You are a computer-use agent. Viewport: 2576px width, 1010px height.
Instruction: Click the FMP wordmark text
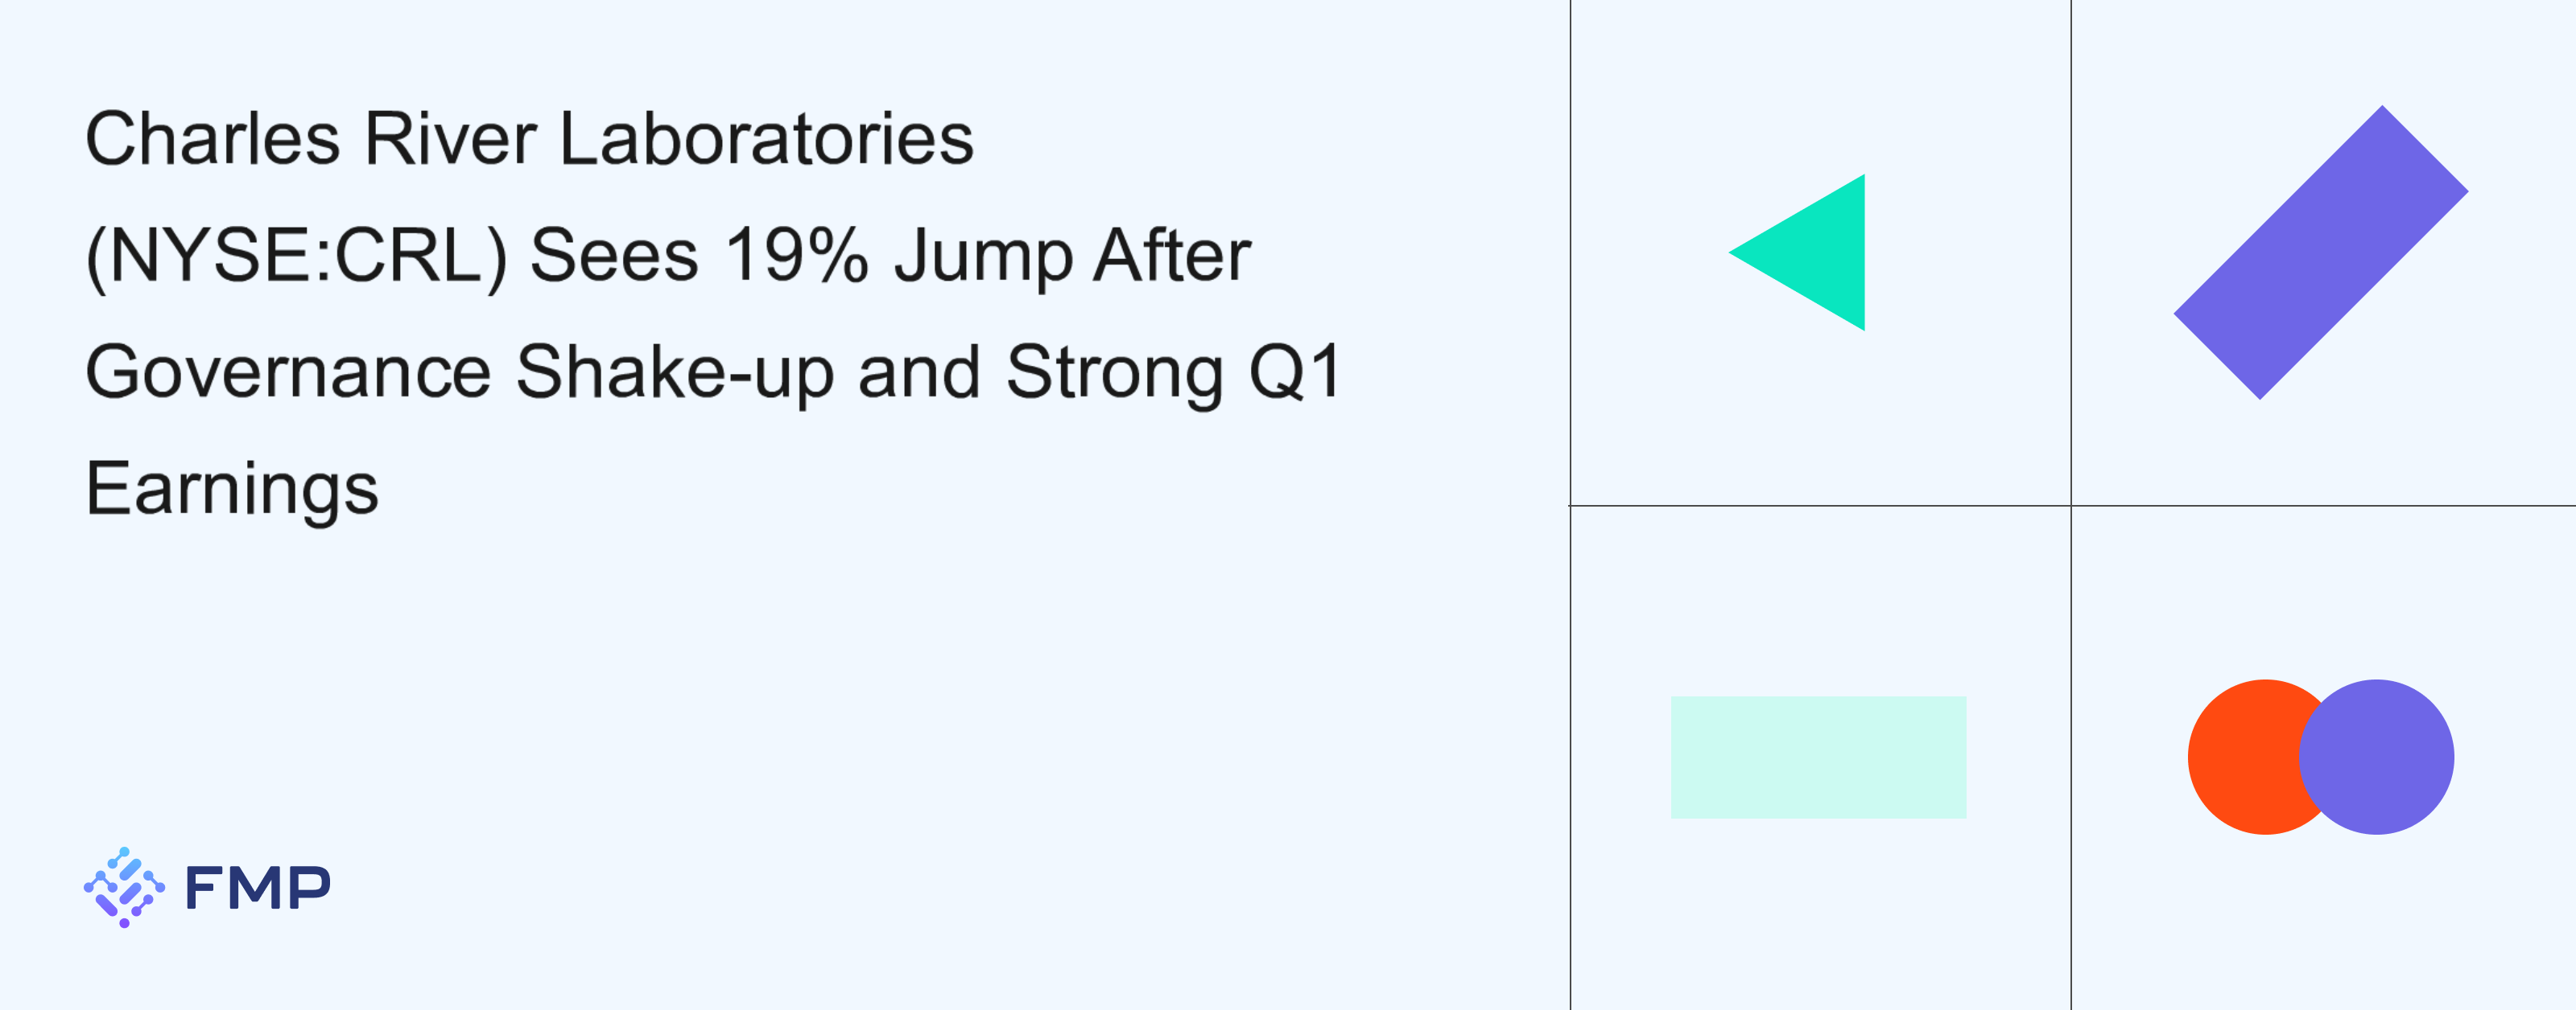pos(258,888)
